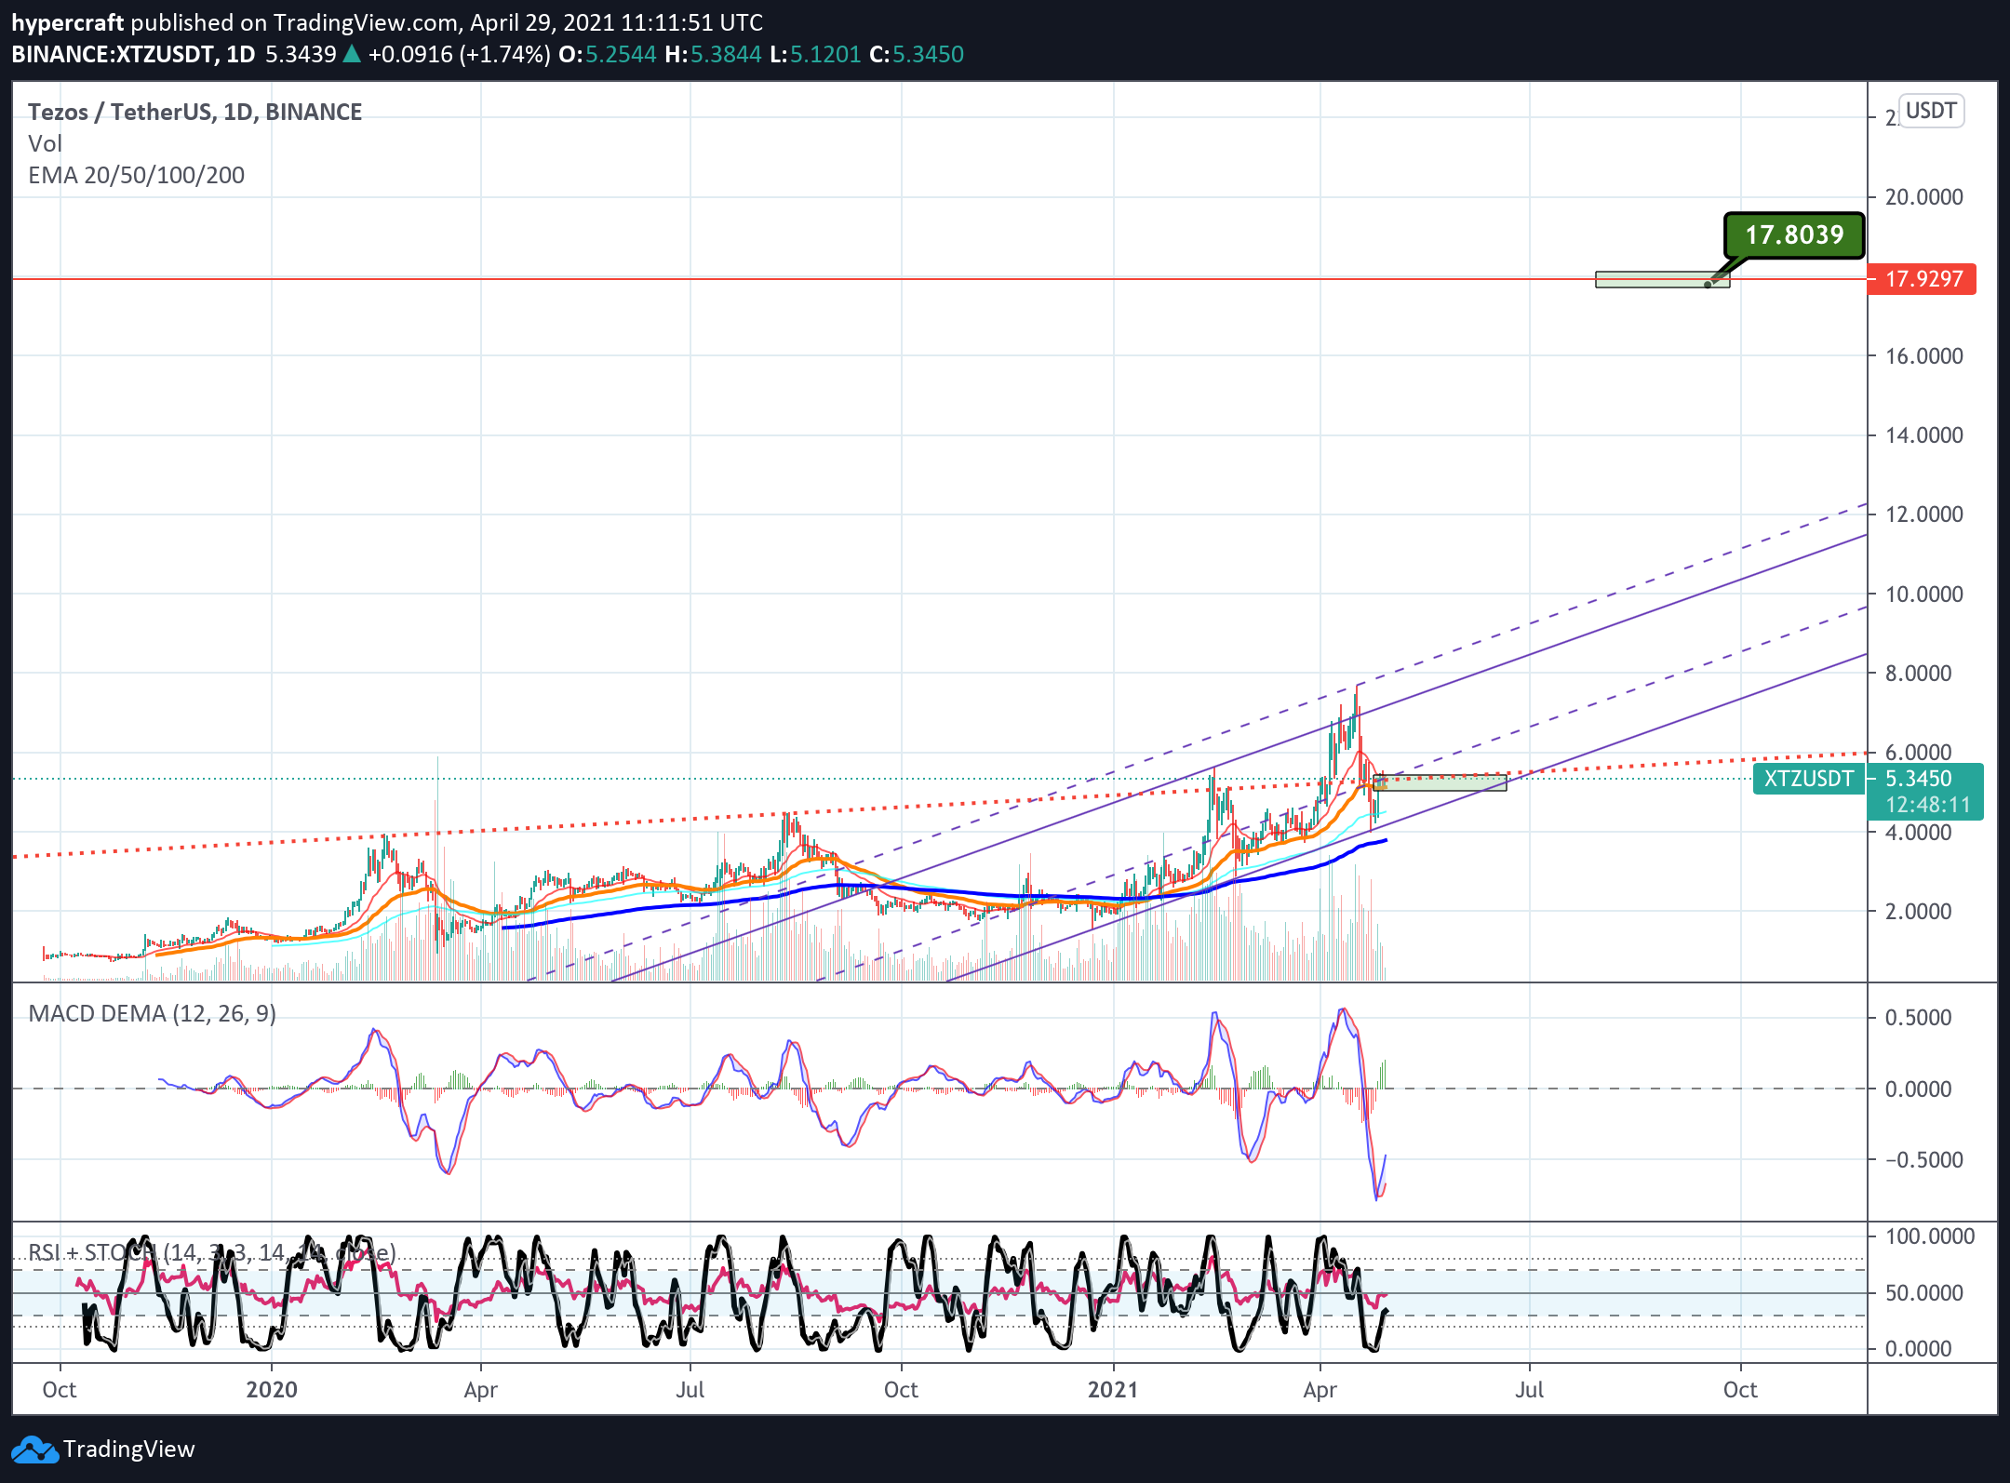The height and width of the screenshot is (1483, 2010).
Task: Click the green support box near current price
Action: [x=1440, y=782]
